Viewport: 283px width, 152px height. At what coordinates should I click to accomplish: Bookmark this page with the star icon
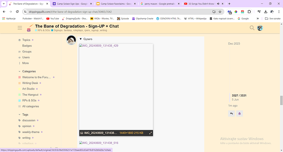220,12
